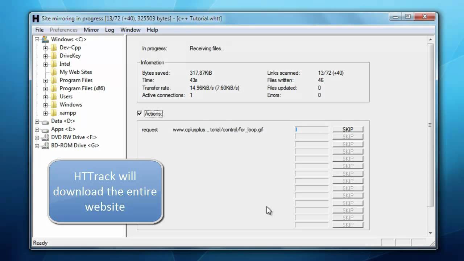Click the DVD RW Drive F: icon

45,137
